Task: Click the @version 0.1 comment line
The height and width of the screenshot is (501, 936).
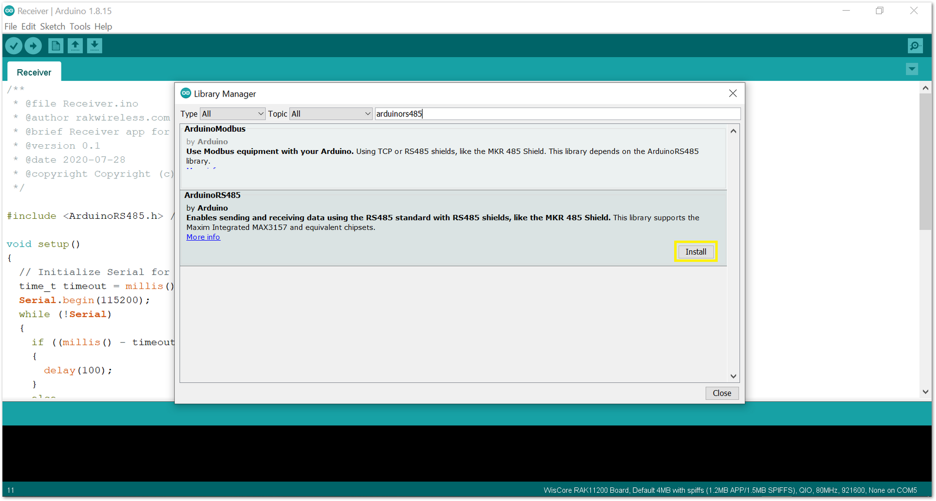Action: pos(57,146)
